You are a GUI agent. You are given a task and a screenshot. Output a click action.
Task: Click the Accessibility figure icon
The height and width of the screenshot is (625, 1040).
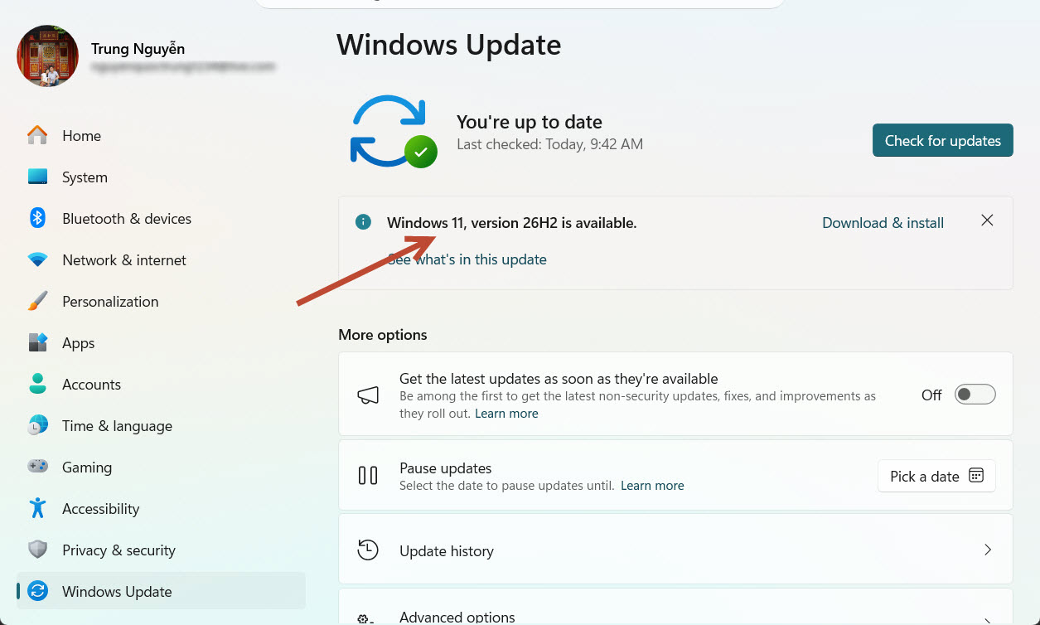37,508
